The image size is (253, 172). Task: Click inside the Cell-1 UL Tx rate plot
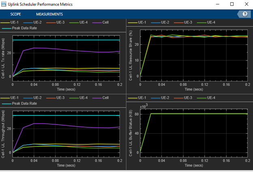65,57
